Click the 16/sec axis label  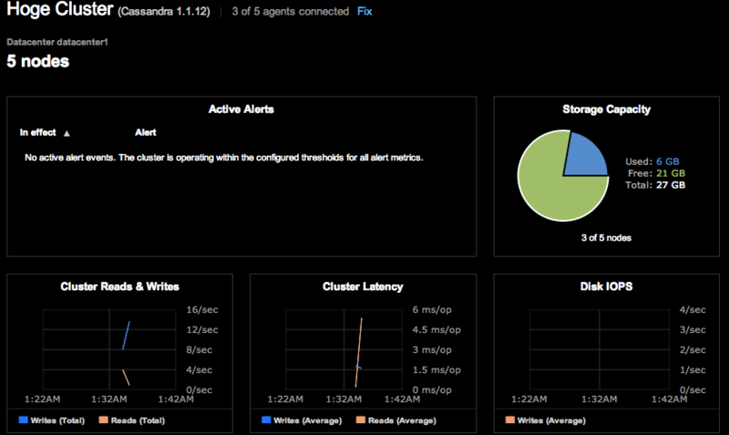click(x=202, y=309)
